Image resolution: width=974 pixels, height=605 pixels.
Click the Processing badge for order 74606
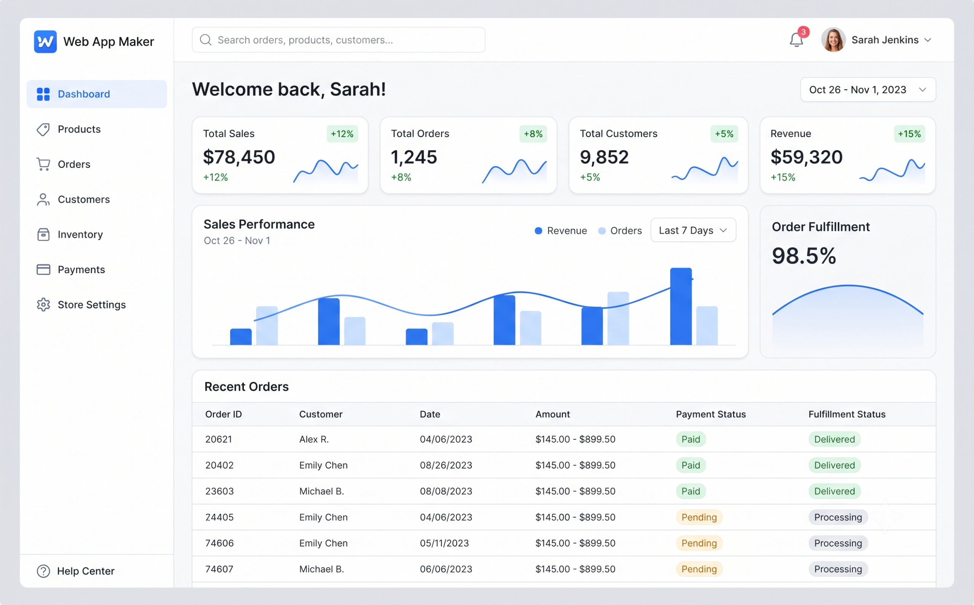(838, 543)
